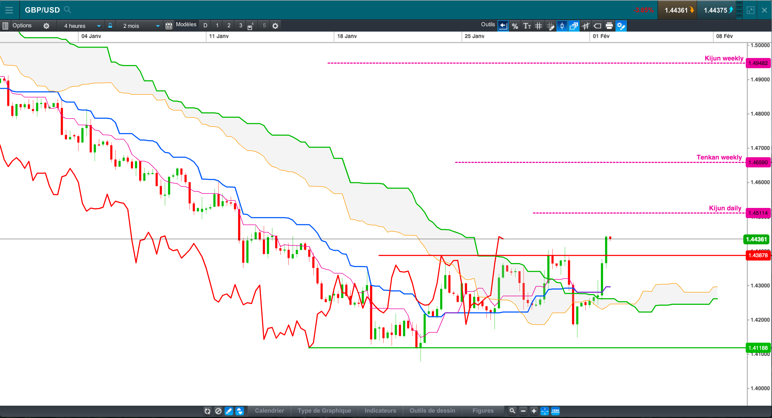Select the Tenkan weekly 1.46590 price label
The width and height of the screenshot is (772, 418).
pyautogui.click(x=758, y=162)
